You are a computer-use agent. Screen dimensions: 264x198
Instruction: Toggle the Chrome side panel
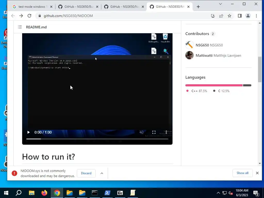(240, 16)
